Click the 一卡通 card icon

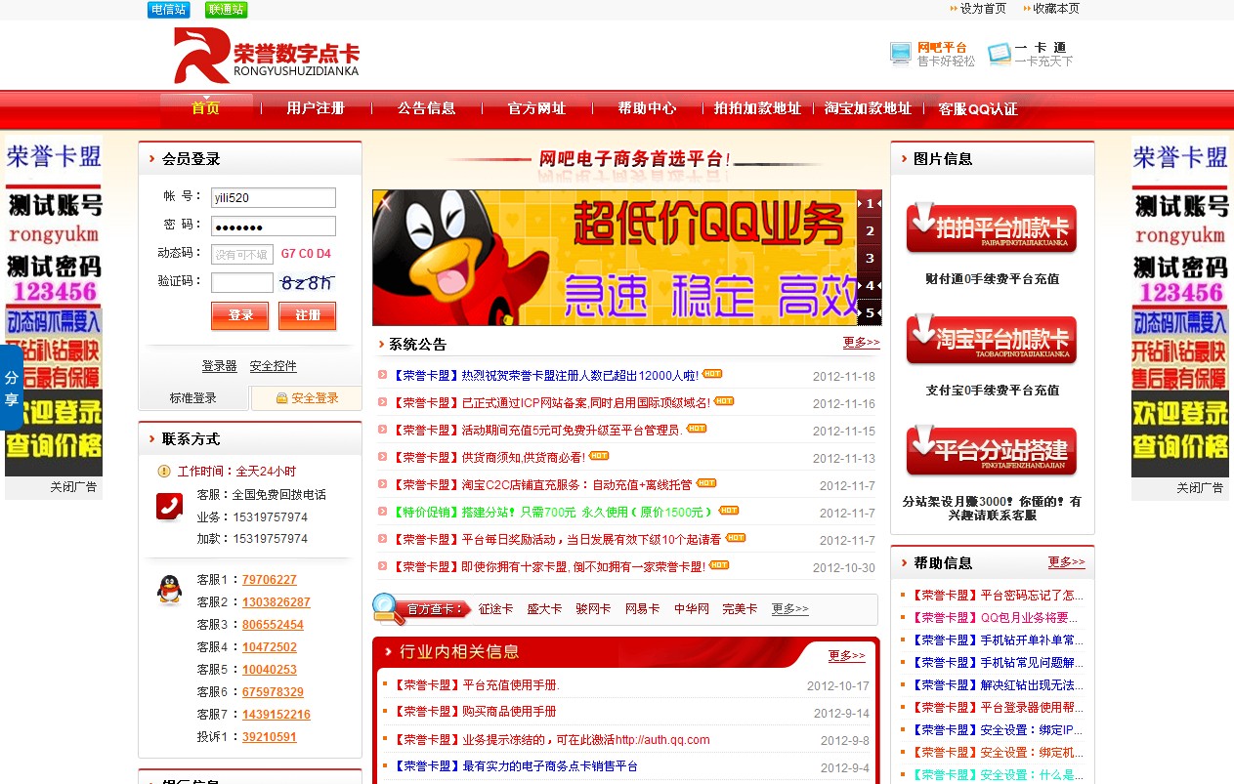tap(999, 54)
